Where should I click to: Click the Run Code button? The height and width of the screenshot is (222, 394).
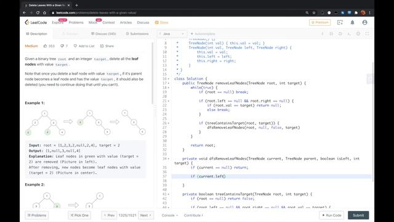tap(332, 215)
